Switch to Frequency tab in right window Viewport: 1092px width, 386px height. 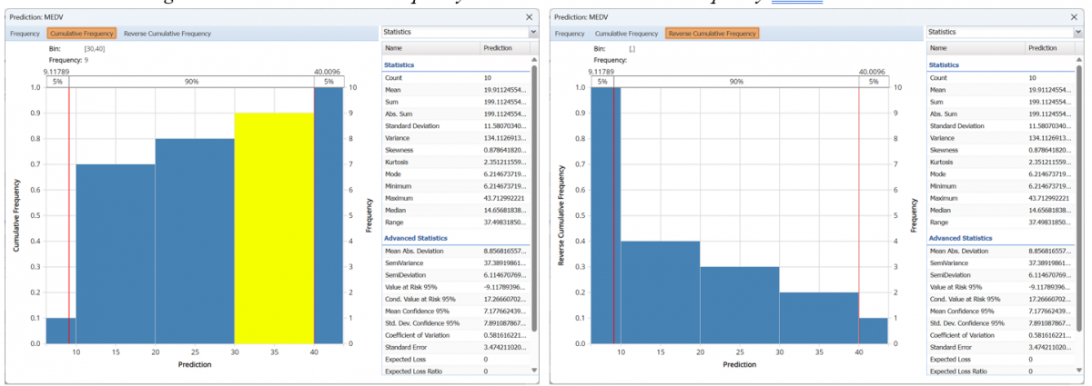570,34
